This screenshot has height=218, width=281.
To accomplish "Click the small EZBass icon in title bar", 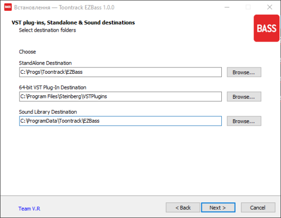I will (8, 7).
